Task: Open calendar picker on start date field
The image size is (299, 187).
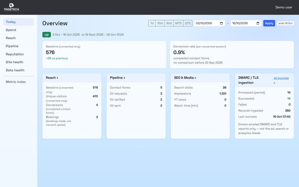Action: [221, 23]
